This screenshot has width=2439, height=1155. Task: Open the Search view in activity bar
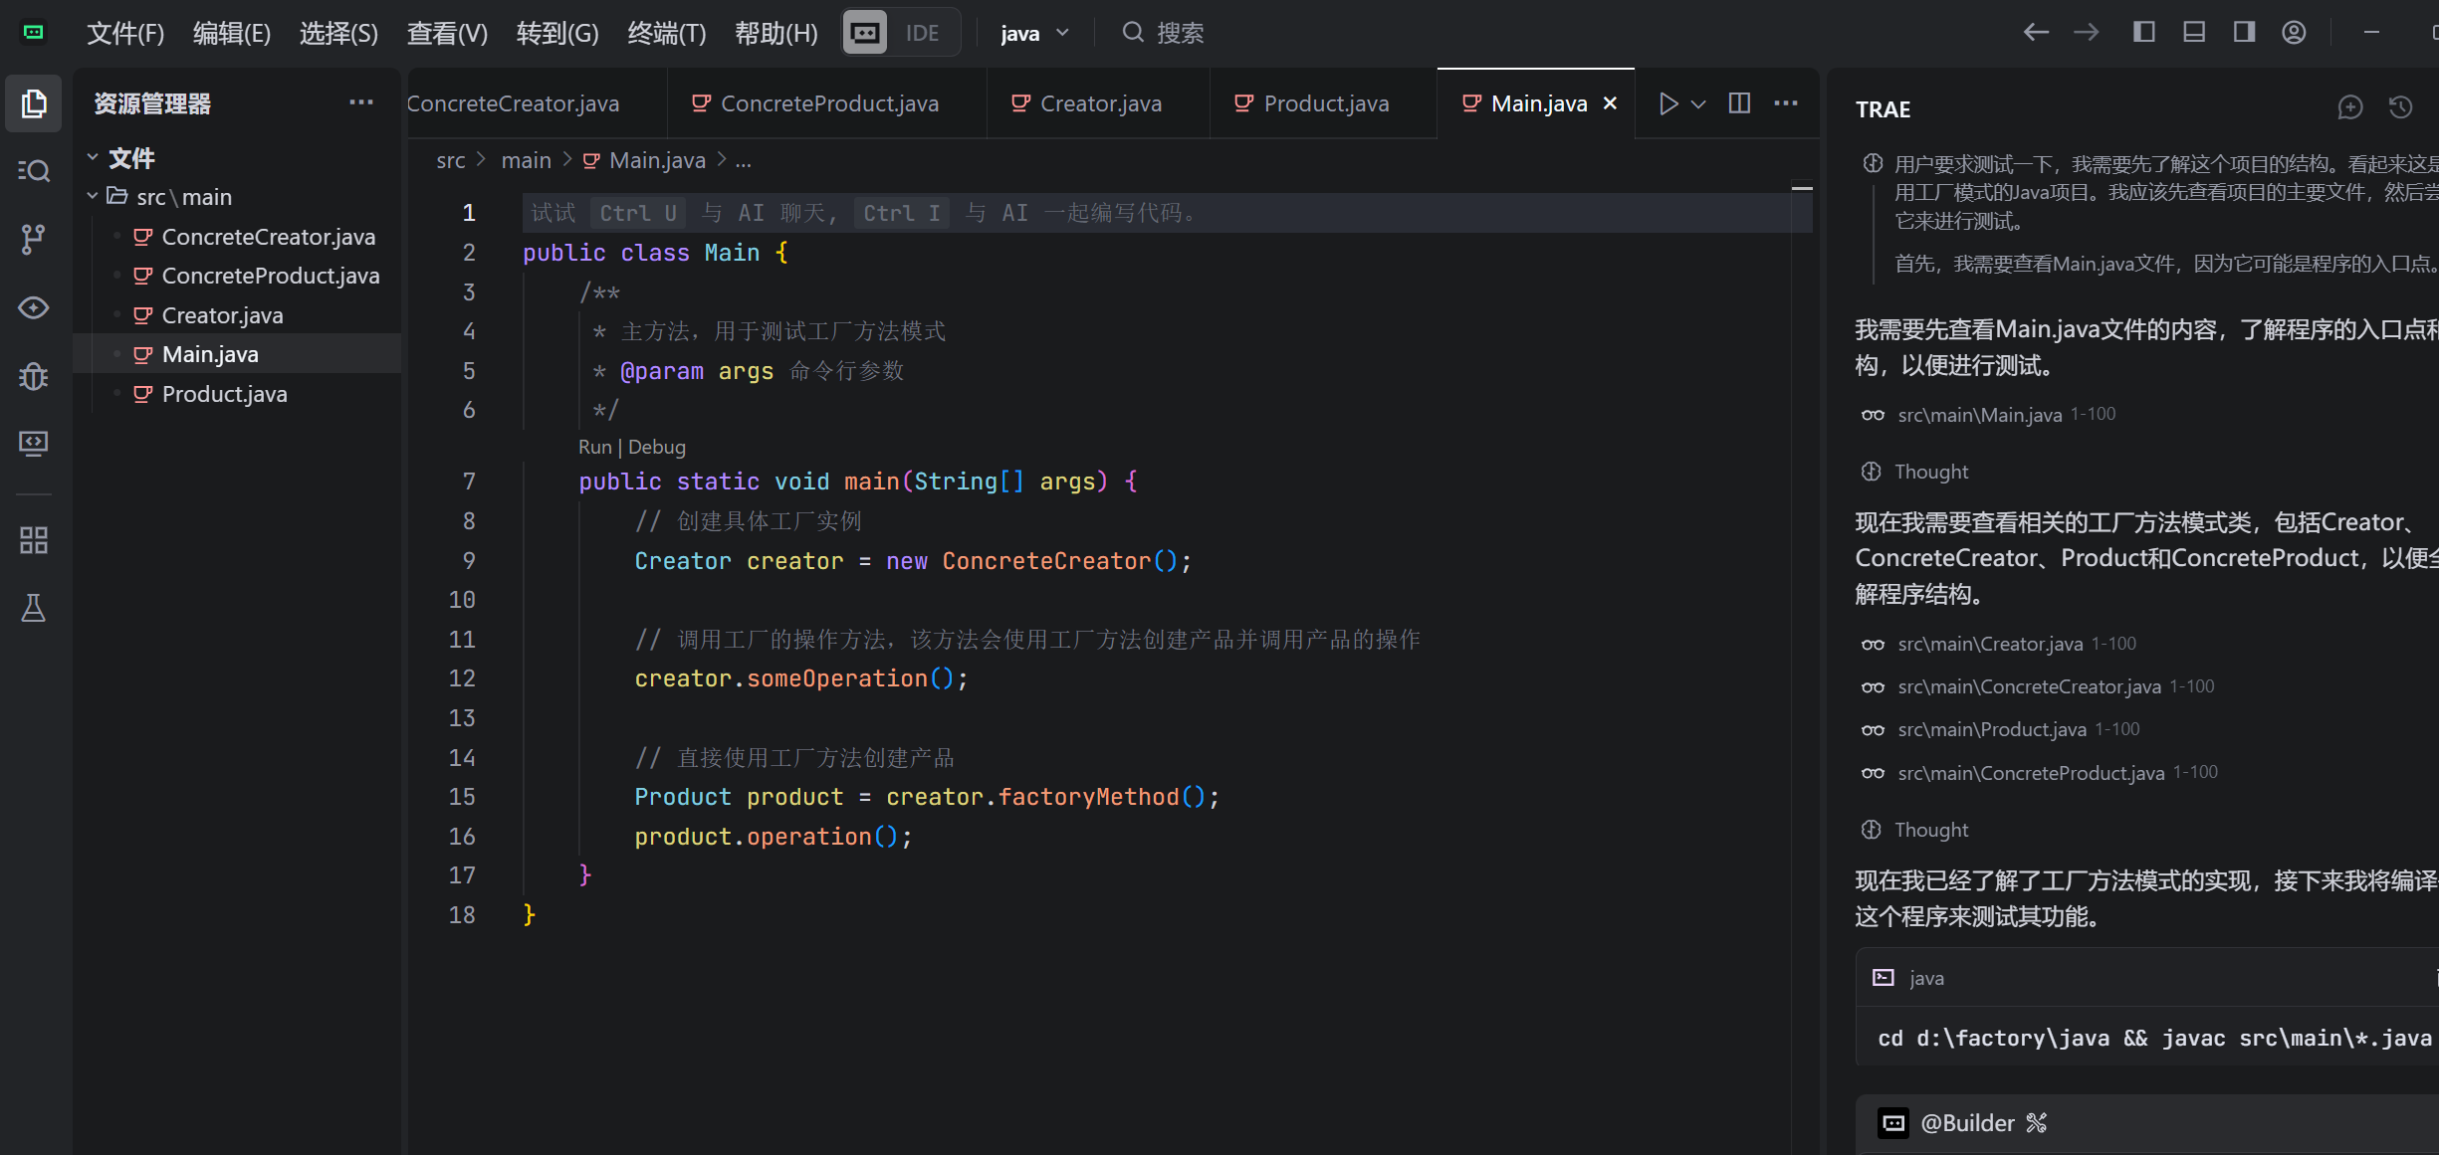point(33,171)
